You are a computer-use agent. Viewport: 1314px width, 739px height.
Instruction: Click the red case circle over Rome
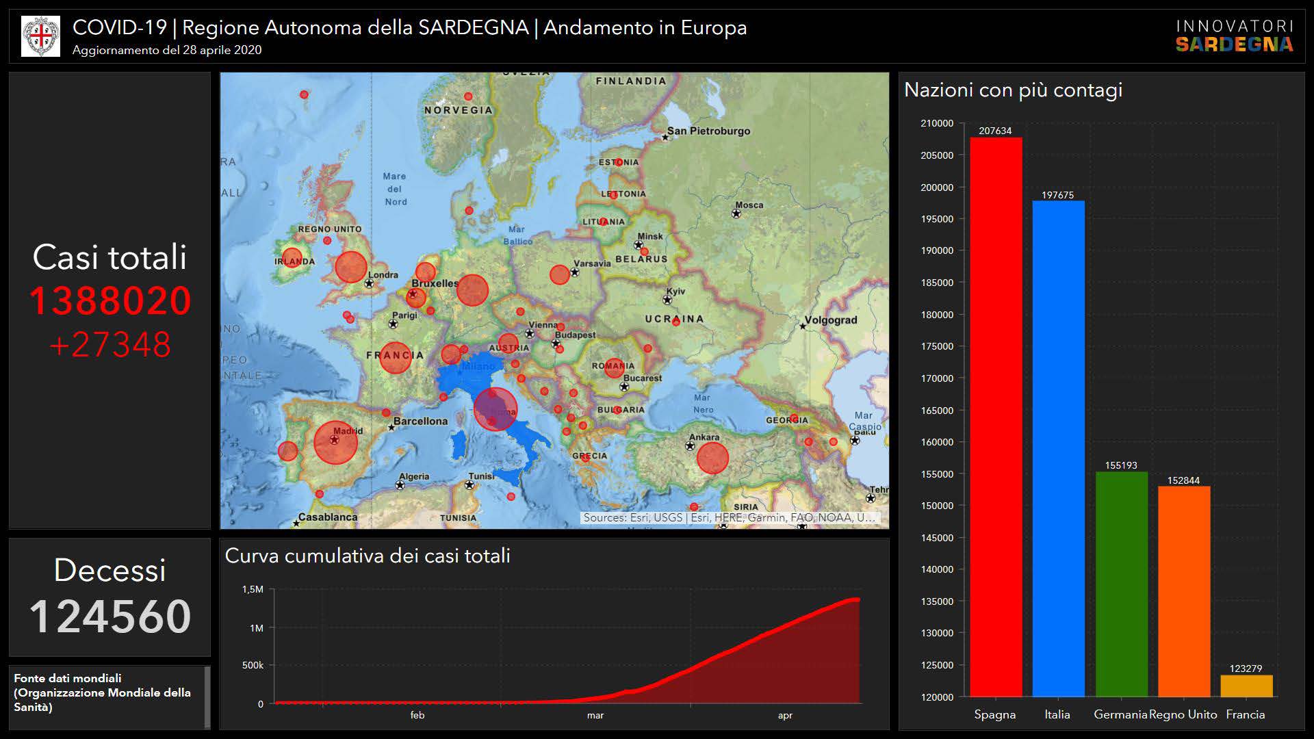[x=495, y=409]
